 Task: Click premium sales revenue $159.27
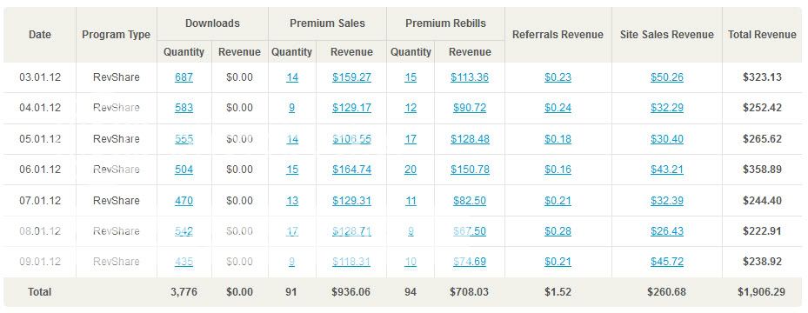pyautogui.click(x=351, y=77)
